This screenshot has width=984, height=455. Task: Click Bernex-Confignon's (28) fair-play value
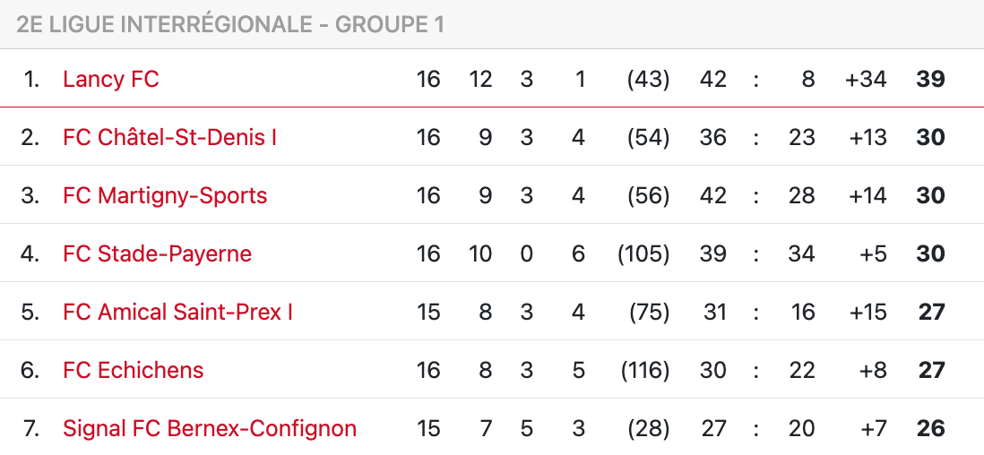point(648,428)
